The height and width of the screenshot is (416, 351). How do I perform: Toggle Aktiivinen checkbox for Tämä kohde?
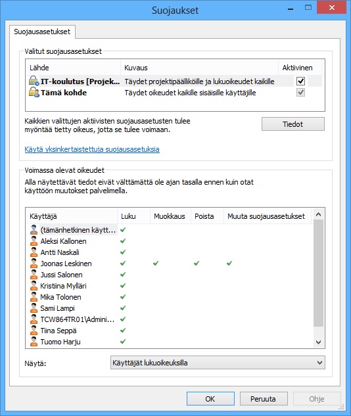300,92
